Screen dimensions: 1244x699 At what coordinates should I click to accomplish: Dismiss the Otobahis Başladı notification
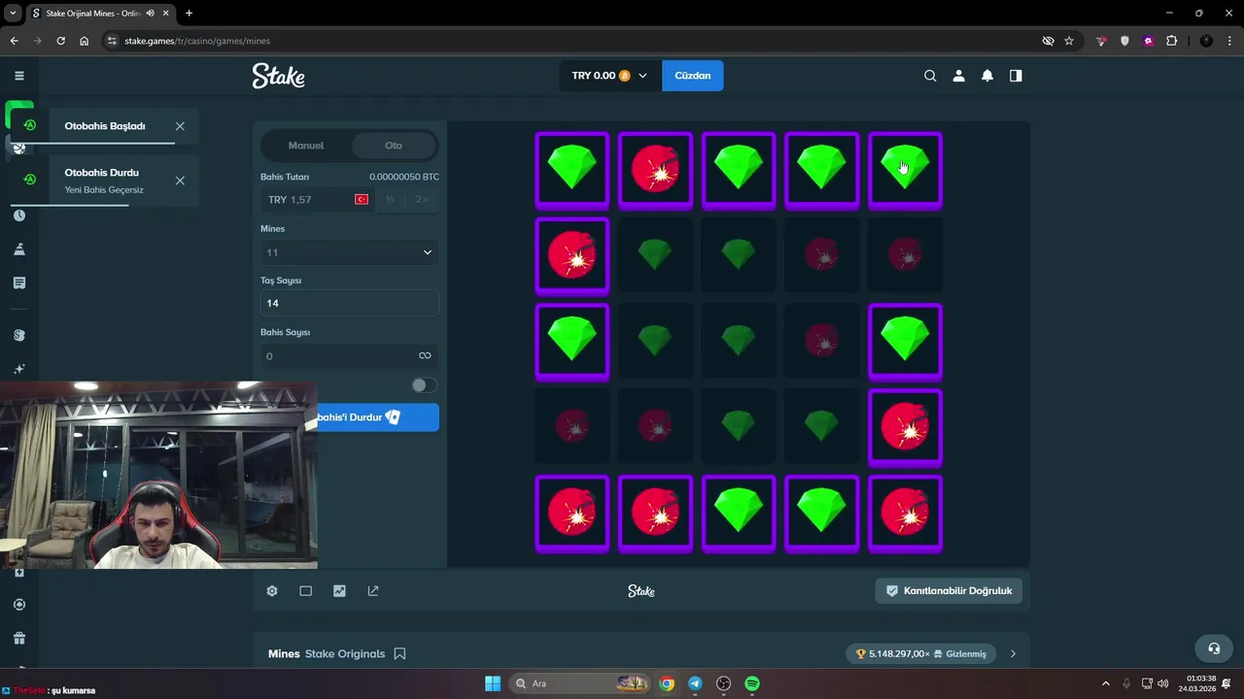(x=180, y=126)
